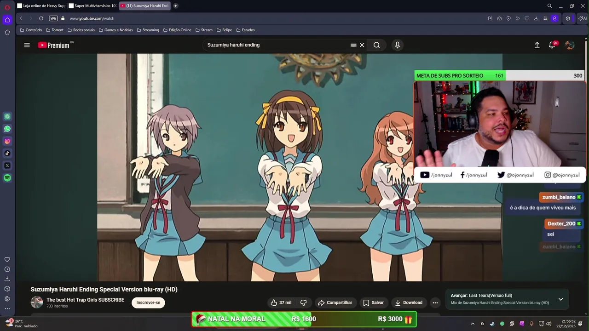
Task: Open the Opera main menu logo
Action: (x=7, y=7)
